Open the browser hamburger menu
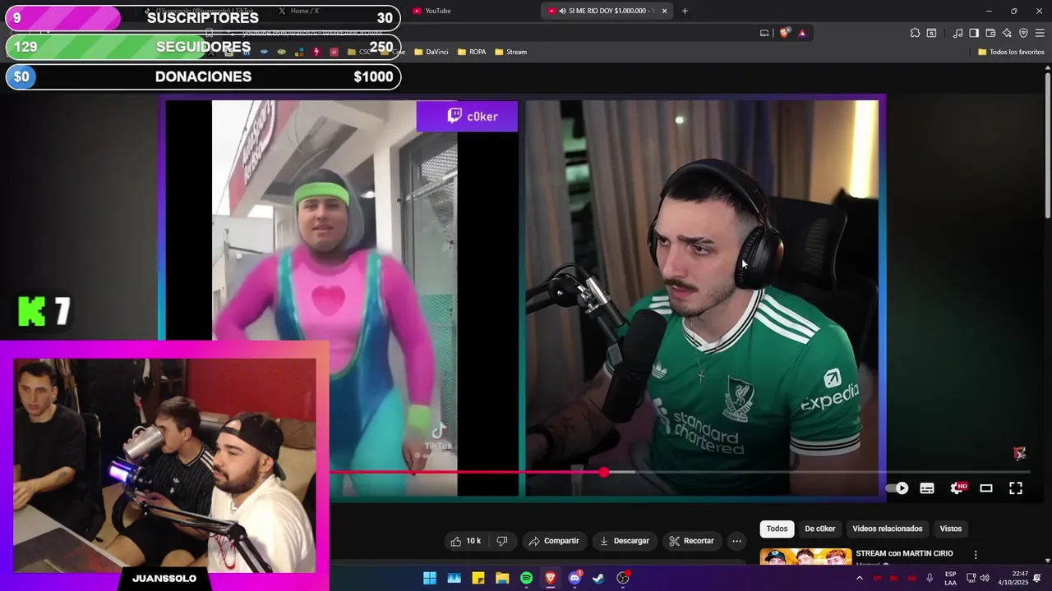 1040,33
